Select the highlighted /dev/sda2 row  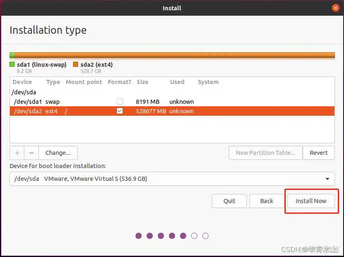point(62,111)
